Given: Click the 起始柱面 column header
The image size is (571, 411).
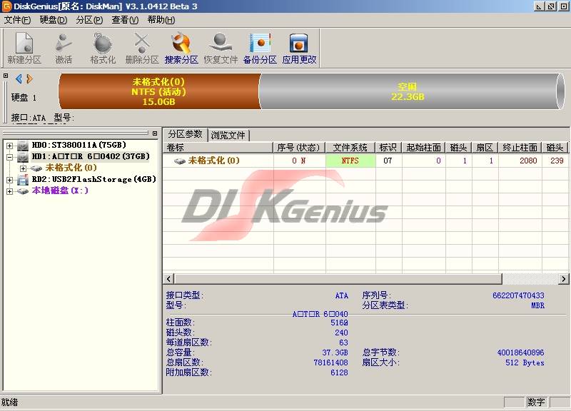Looking at the screenshot, I should (x=423, y=148).
